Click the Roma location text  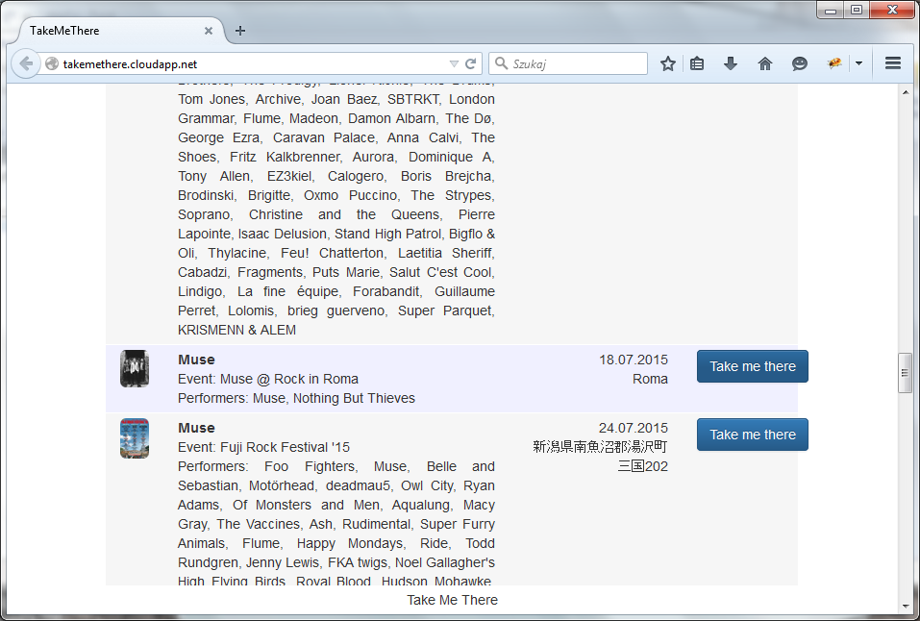(650, 379)
